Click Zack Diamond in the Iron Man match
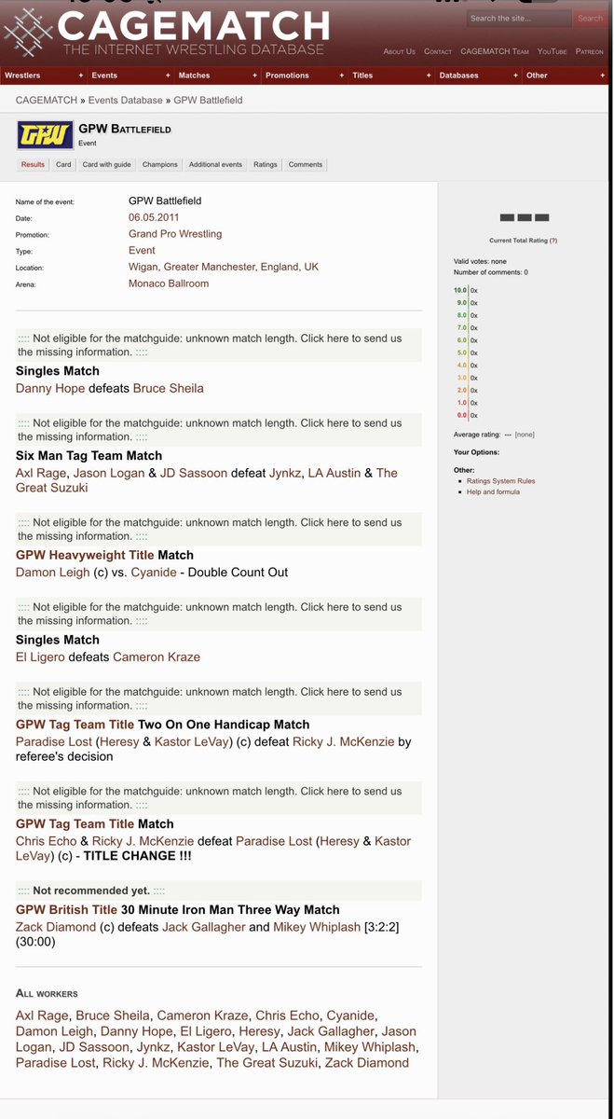614x1119 pixels. coord(56,927)
